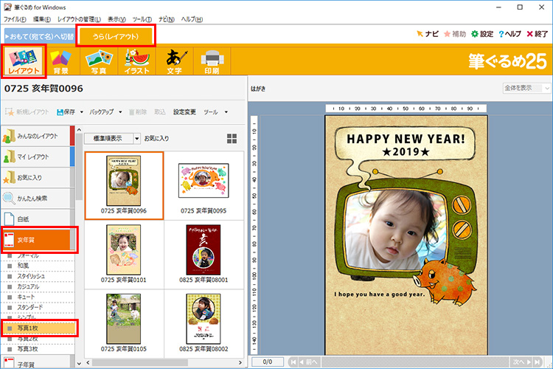
Task: Click the お気に入り filter link
Action: 156,138
